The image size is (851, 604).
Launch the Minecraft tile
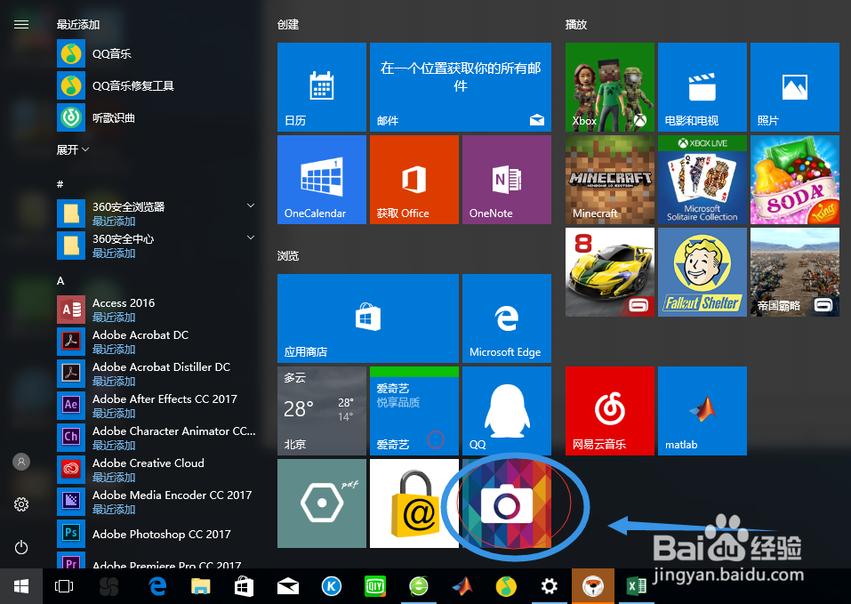(x=610, y=180)
